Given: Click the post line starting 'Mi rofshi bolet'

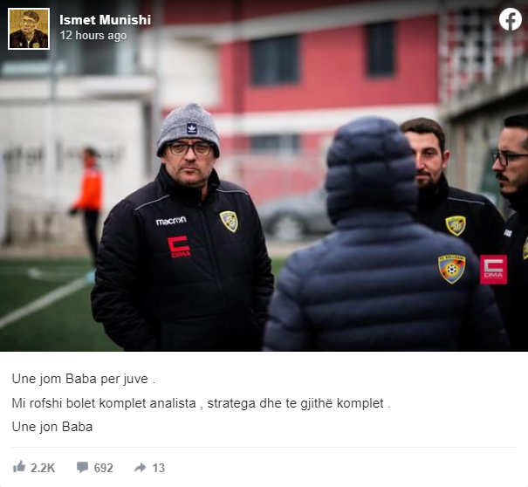Looking at the screenshot, I should [x=201, y=403].
